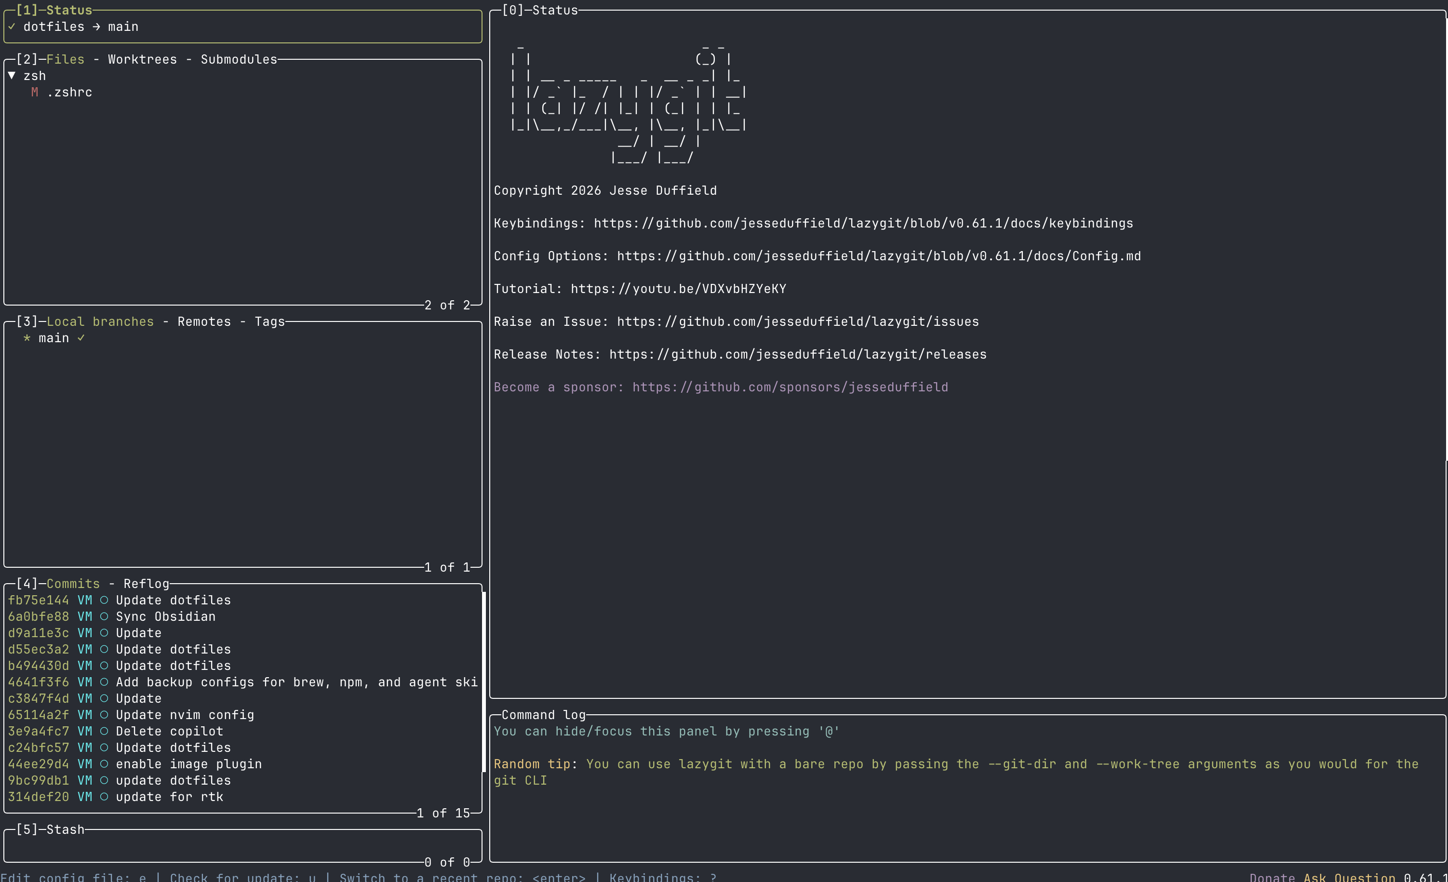
Task: Click the M modified marker on .zshrc
Action: [x=35, y=92]
